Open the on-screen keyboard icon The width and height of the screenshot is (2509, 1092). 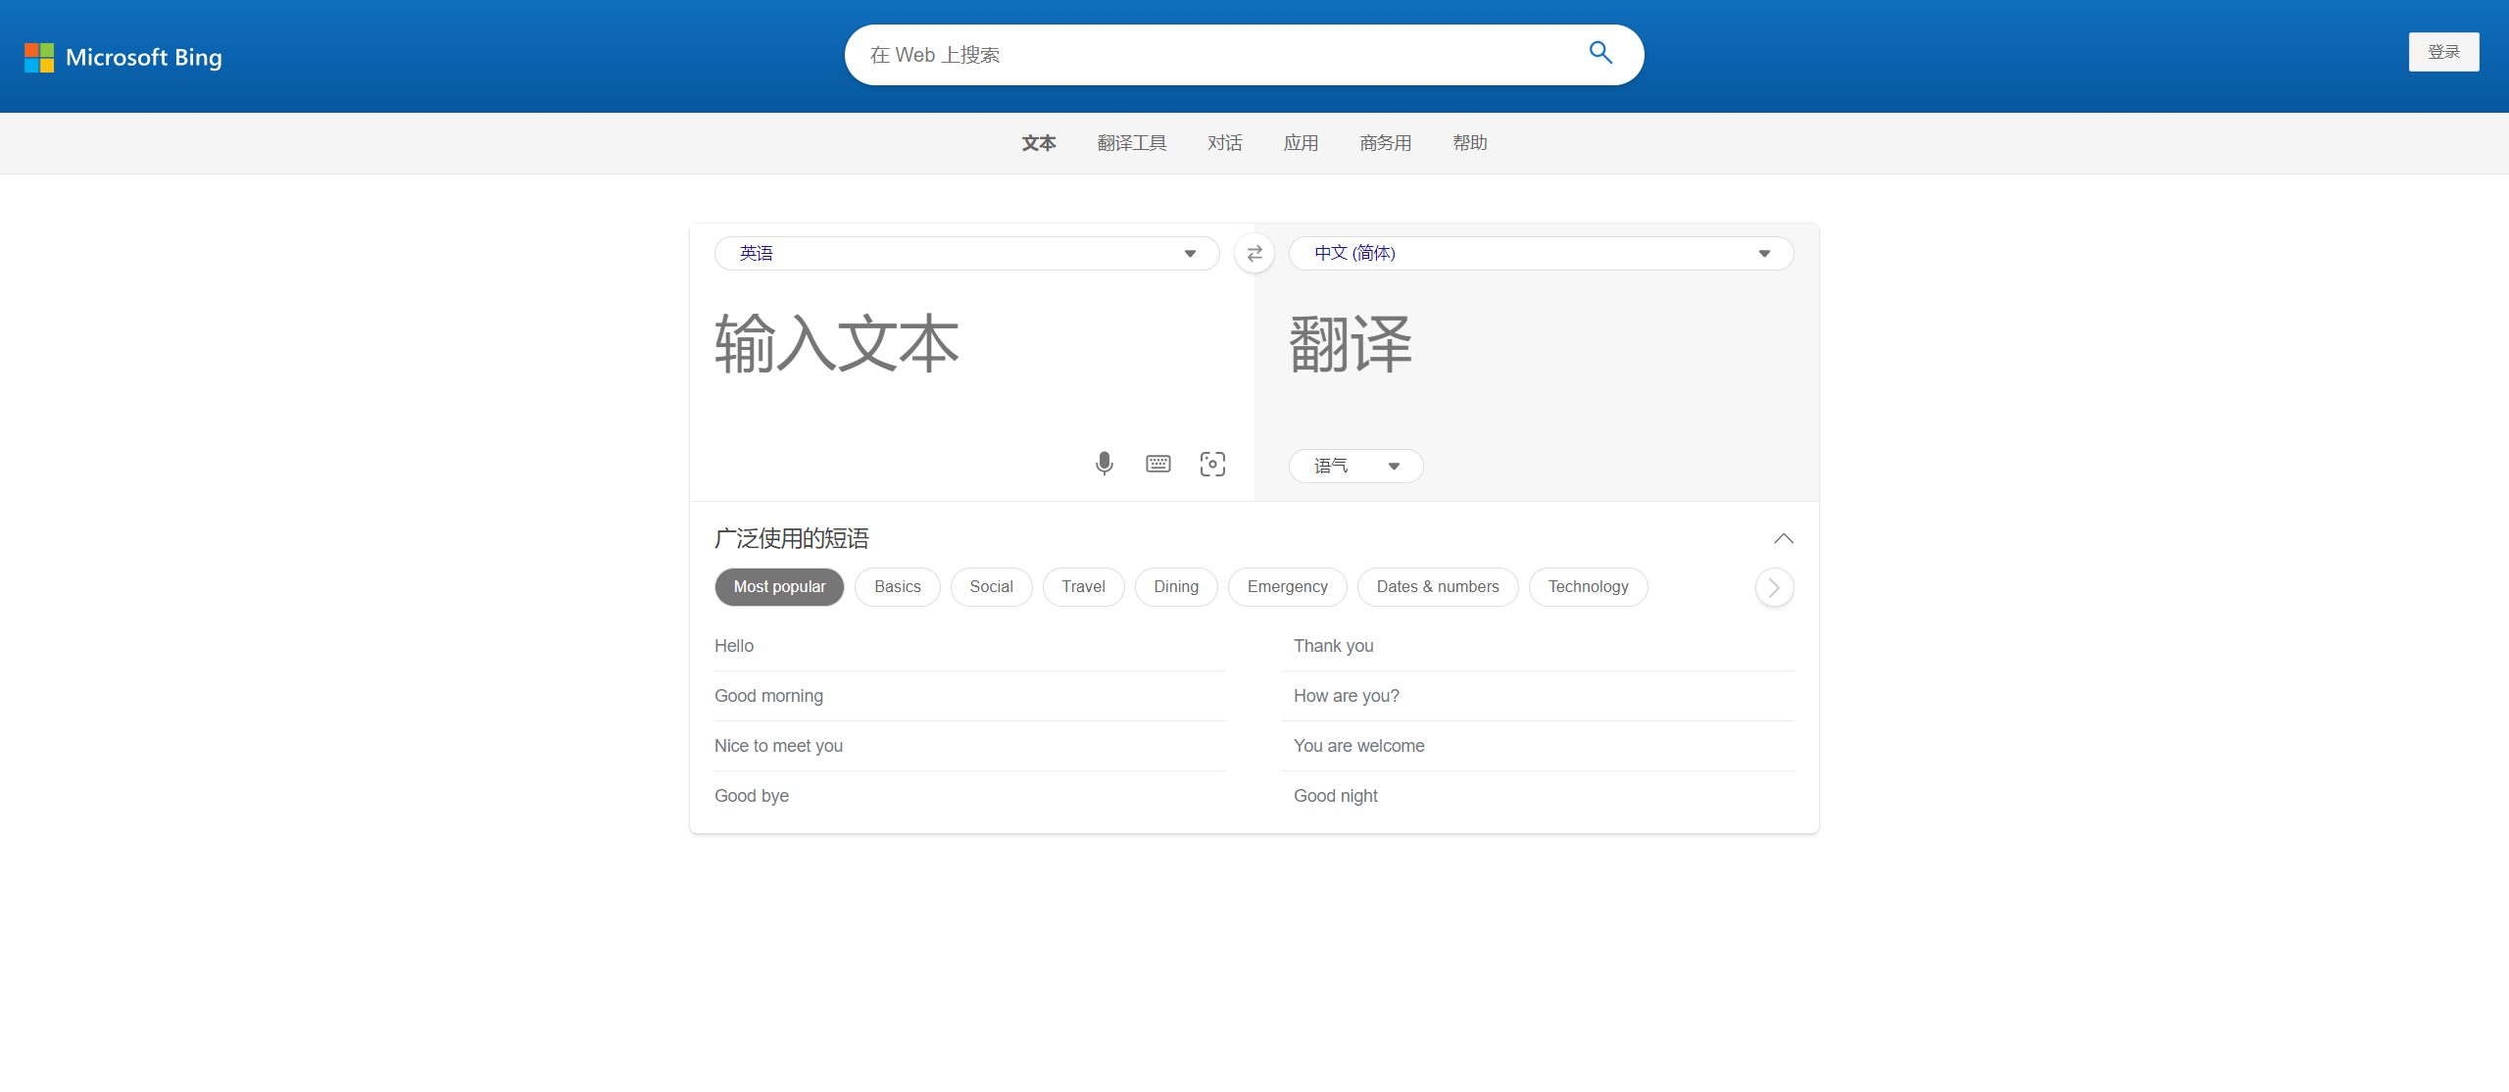pos(1157,464)
